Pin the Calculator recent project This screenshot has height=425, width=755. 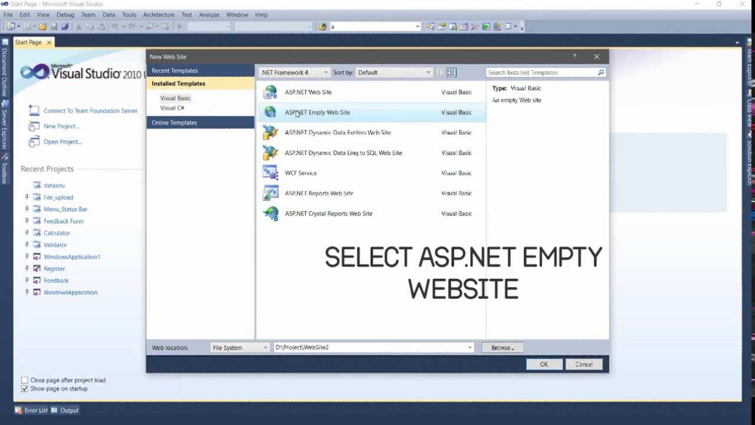tap(27, 233)
